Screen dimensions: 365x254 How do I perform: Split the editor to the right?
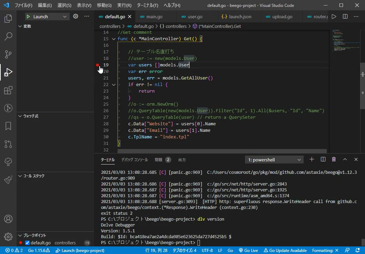coord(345,17)
